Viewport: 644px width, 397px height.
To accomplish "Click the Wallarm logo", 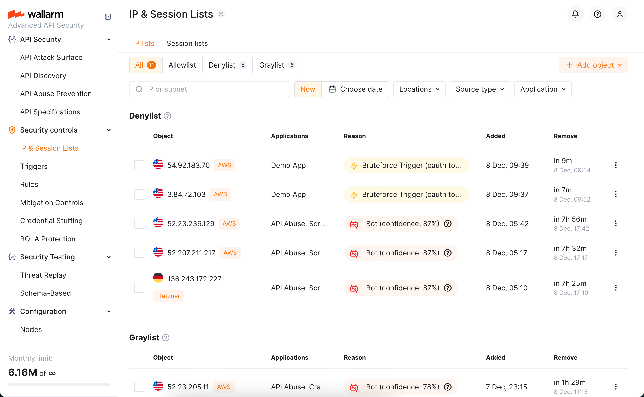I will [36, 14].
